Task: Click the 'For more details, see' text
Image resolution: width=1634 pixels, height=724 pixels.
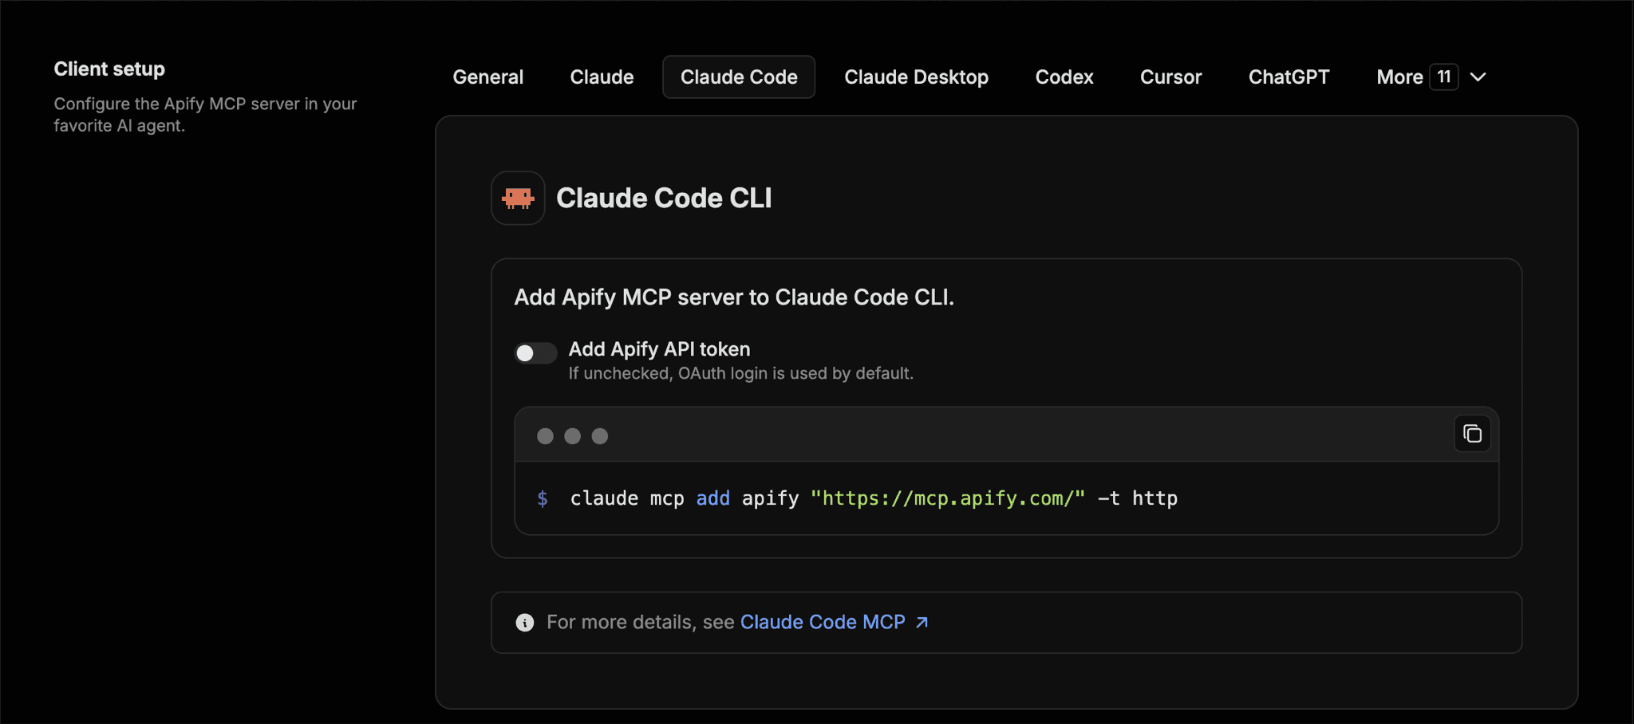Action: (x=641, y=622)
